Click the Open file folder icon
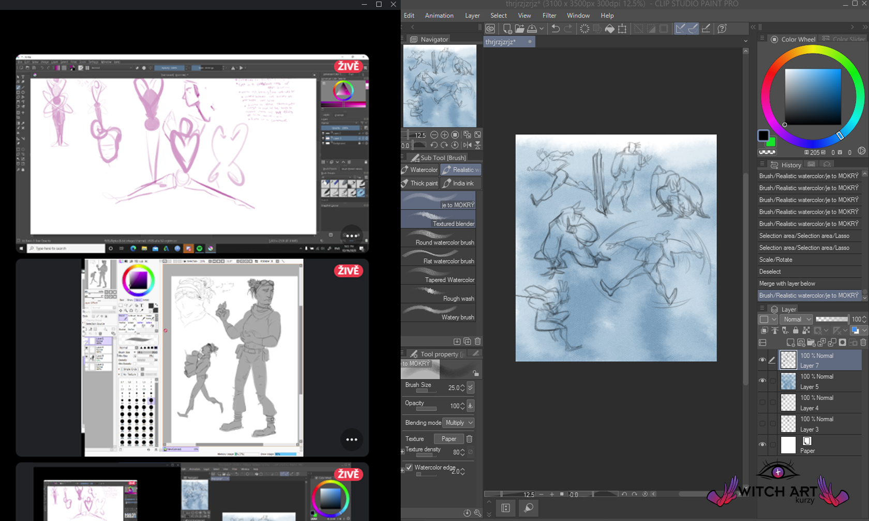Viewport: 869px width, 521px height. [519, 28]
